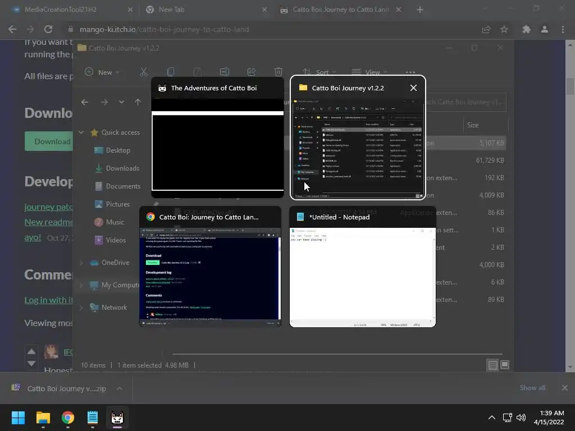
Task: Switch to Chrome Catto Boi: Journey thumbnail
Action: (x=210, y=267)
